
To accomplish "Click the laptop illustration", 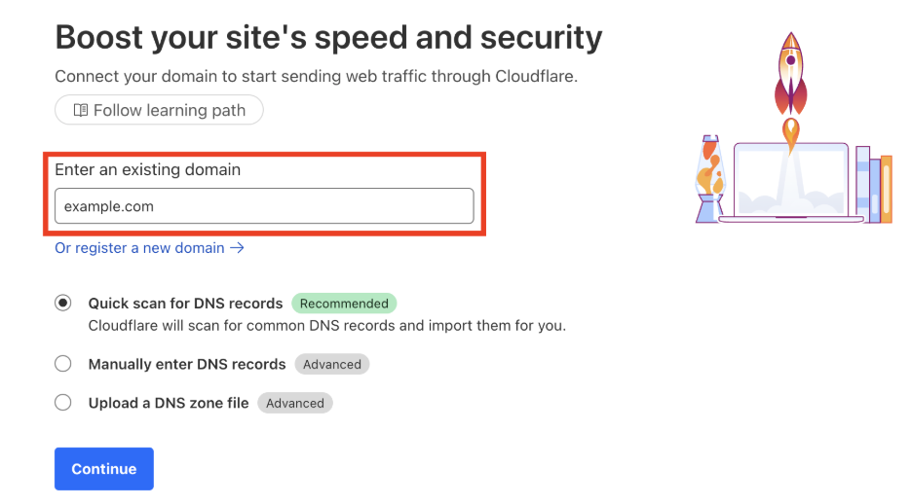I will 790,185.
